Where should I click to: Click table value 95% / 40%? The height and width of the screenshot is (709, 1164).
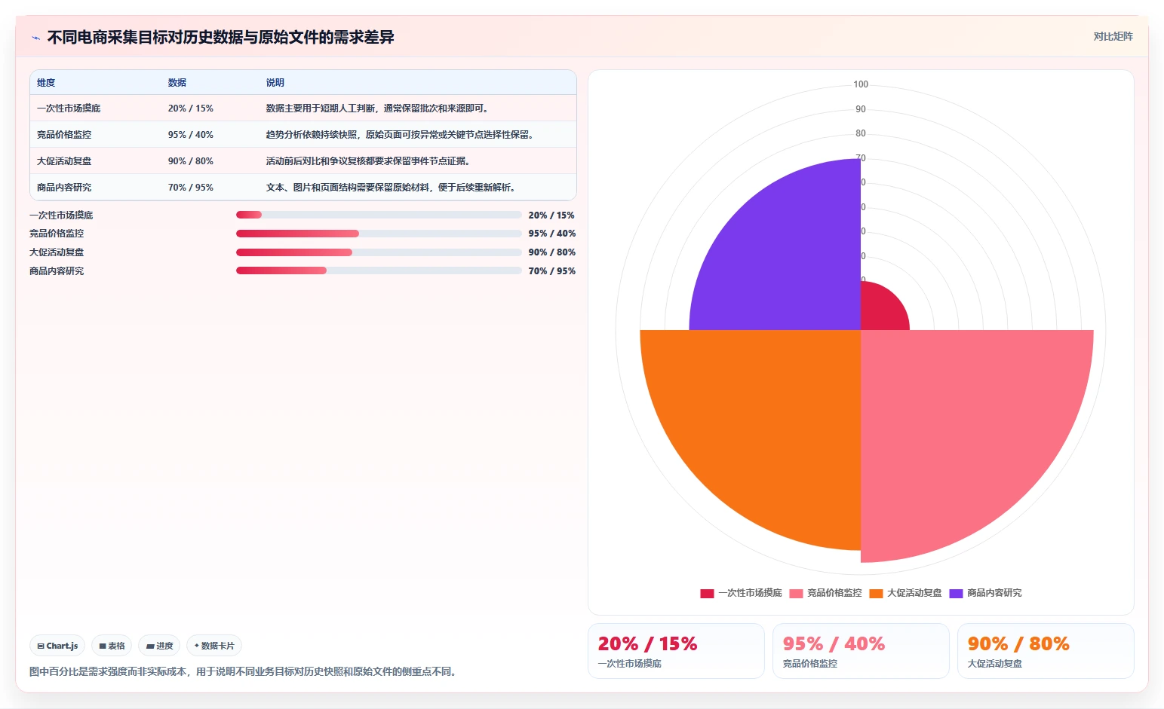(x=191, y=135)
